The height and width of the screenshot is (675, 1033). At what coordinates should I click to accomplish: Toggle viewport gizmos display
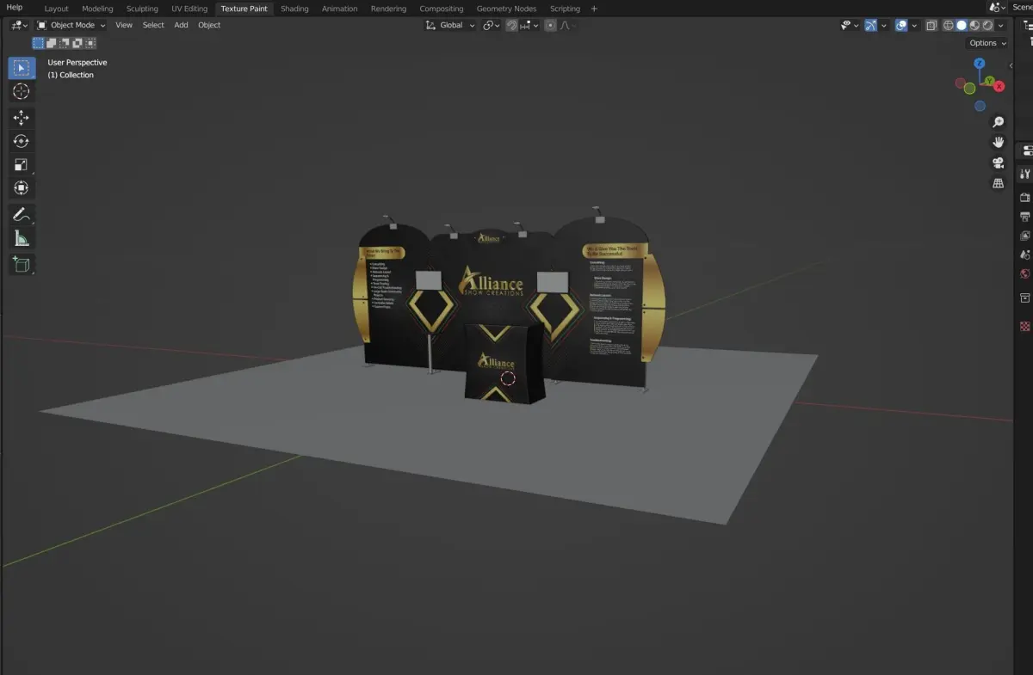coord(871,26)
